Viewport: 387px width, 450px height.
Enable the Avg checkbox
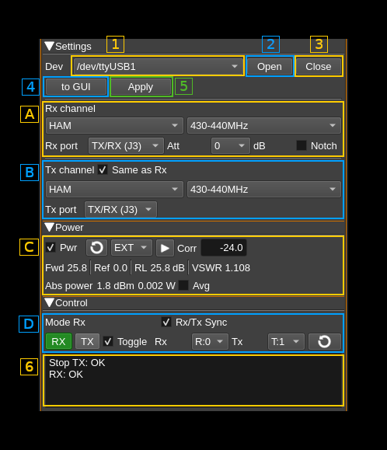tap(183, 285)
